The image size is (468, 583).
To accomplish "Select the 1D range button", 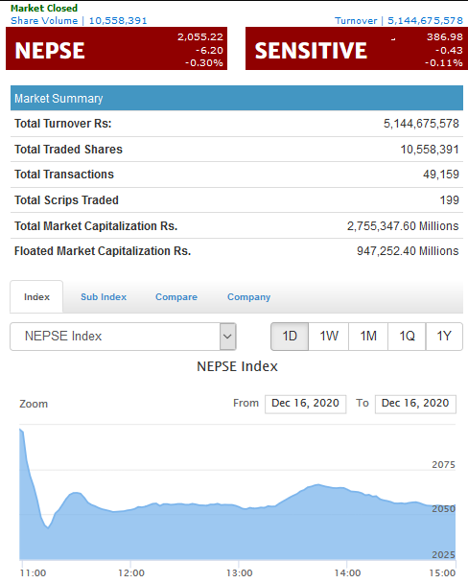I will [290, 337].
